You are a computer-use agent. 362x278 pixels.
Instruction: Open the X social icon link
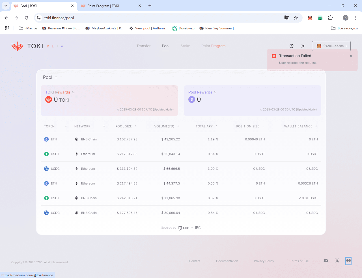[x=337, y=260]
